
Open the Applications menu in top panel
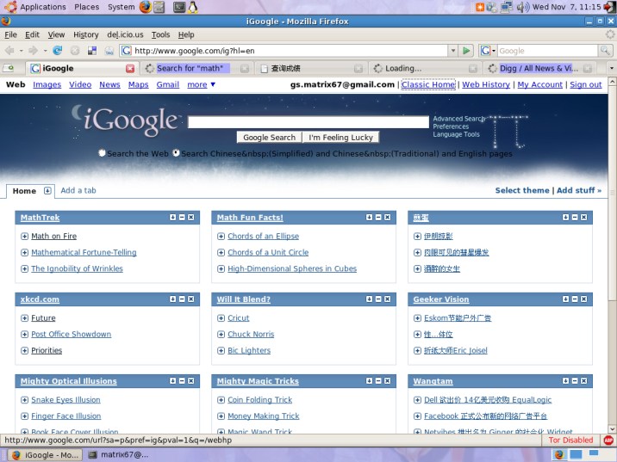coord(43,7)
